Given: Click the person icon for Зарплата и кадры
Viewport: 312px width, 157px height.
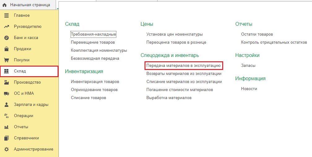Looking at the screenshot, I should (x=6, y=105).
